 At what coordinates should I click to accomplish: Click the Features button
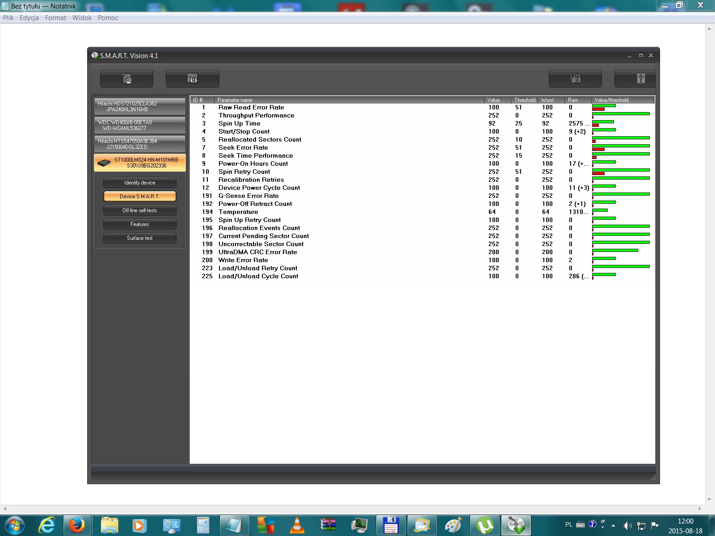pyautogui.click(x=140, y=224)
